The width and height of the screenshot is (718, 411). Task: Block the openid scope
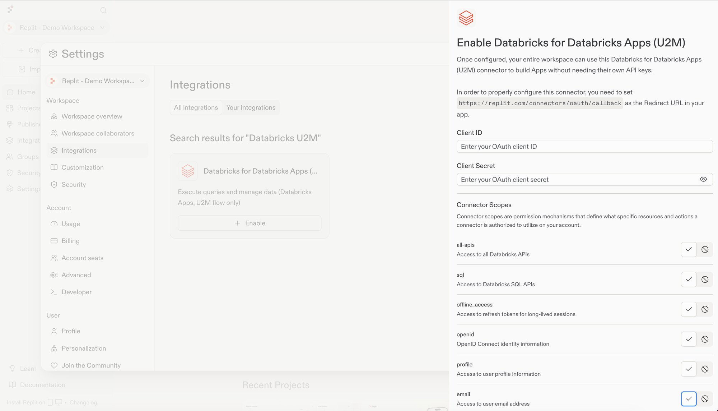pyautogui.click(x=705, y=339)
